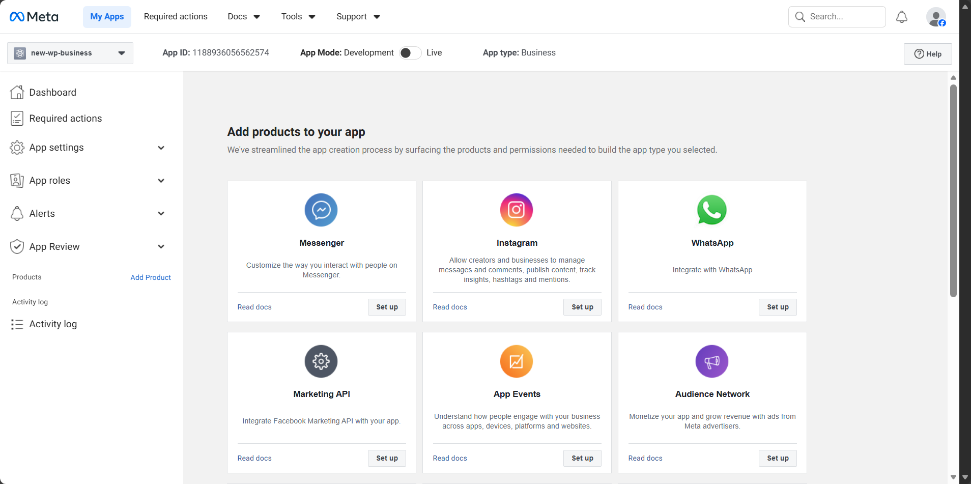The height and width of the screenshot is (484, 971).
Task: Click the Help button
Action: 928,54
